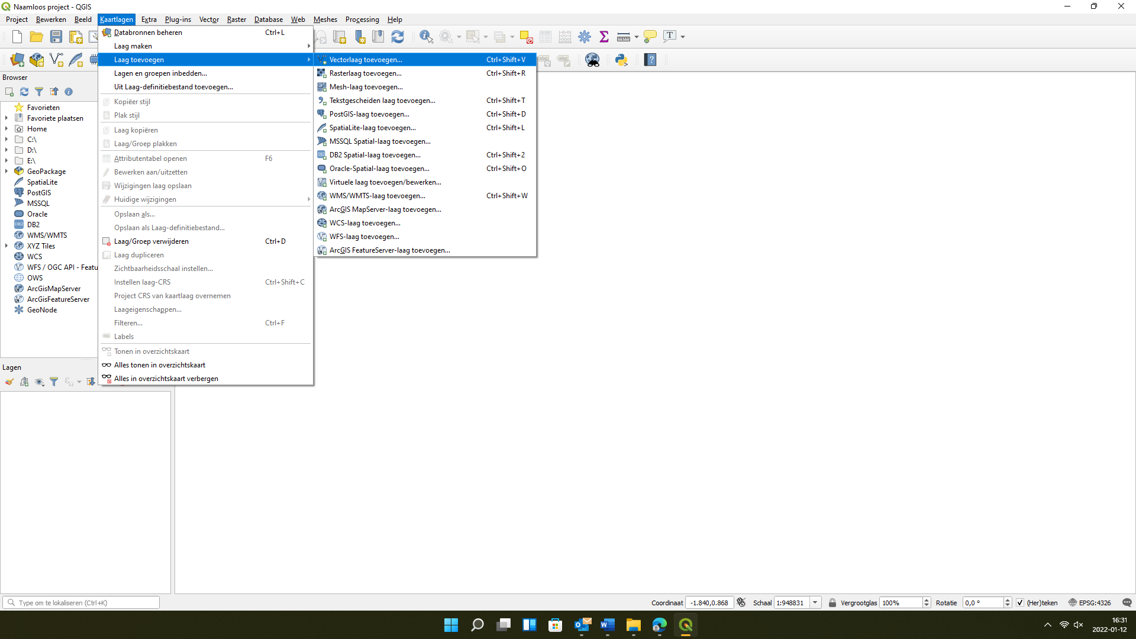Open Word from the taskbar
The width and height of the screenshot is (1136, 639).
tap(607, 625)
